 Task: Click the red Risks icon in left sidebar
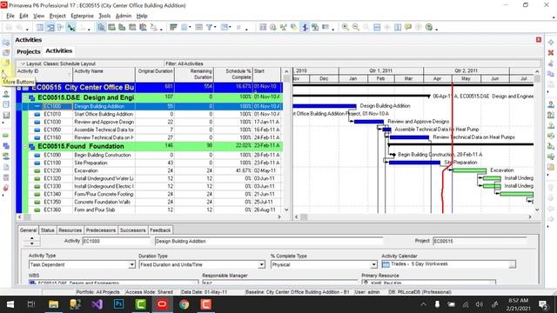click(6, 188)
